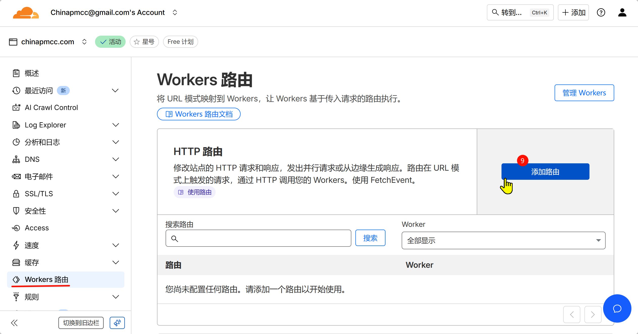The width and height of the screenshot is (638, 334).
Task: Expand the DNS sidebar section
Action: 116,159
